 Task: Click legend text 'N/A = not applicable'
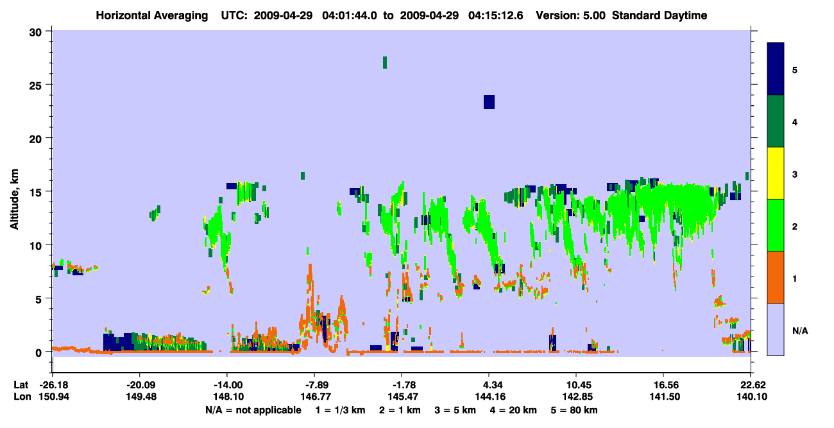pyautogui.click(x=253, y=410)
